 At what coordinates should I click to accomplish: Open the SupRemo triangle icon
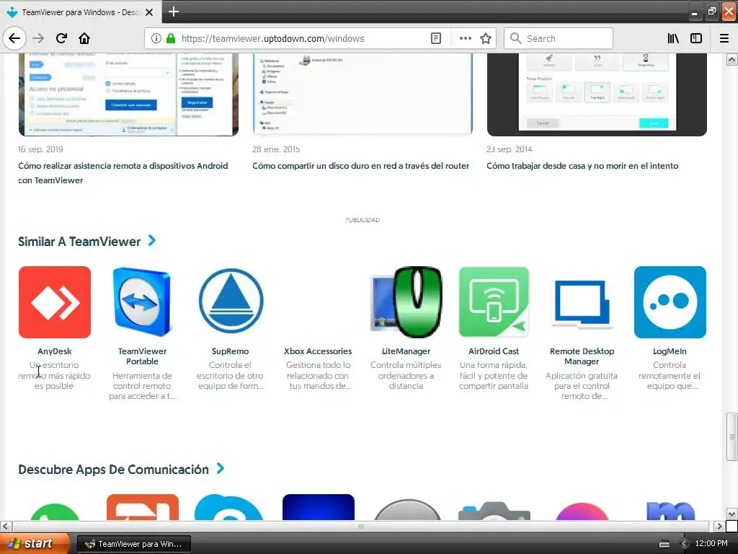tap(230, 302)
